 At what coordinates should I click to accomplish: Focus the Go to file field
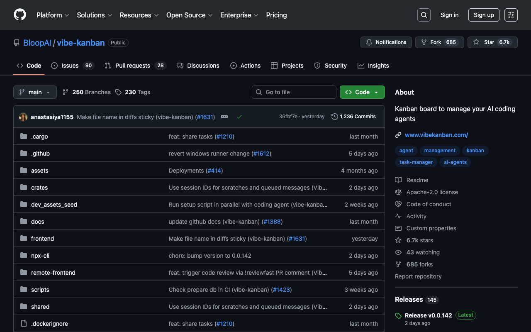[x=294, y=92]
